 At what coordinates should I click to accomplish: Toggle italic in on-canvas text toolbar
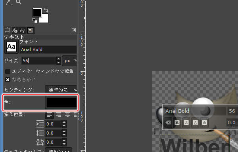[x=186, y=123]
